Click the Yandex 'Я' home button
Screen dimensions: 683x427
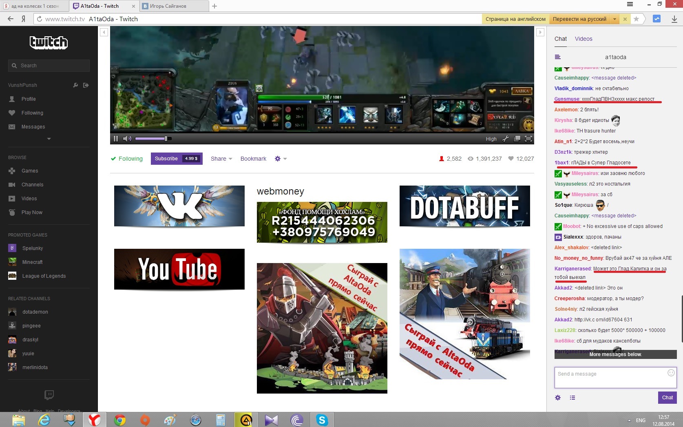pyautogui.click(x=24, y=19)
